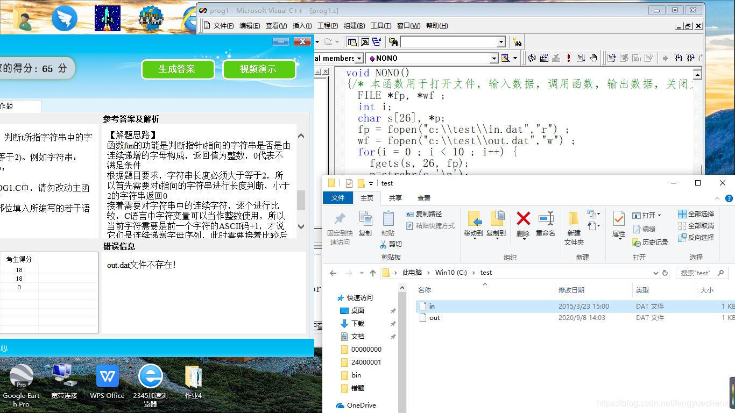The height and width of the screenshot is (413, 735).
Task: Expand the Explorer recent locations chevron
Action: 361,273
